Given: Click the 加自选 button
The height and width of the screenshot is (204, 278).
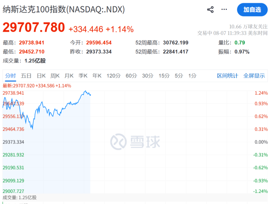Looking at the screenshot, I should tap(252, 10).
